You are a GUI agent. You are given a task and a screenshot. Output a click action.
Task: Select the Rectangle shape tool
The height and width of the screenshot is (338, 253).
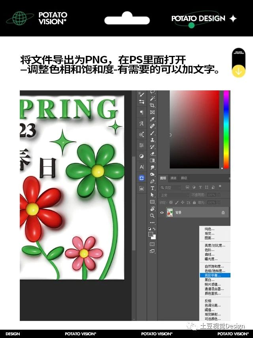pos(152,202)
